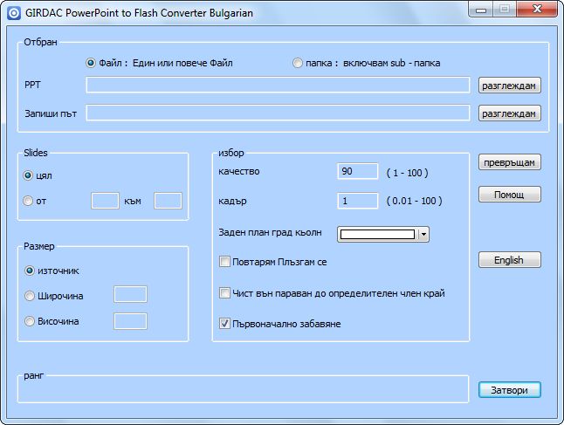Viewport: 564px width, 425px height.
Task: Click the GIRDAC app icon in title bar
Action: [14, 13]
